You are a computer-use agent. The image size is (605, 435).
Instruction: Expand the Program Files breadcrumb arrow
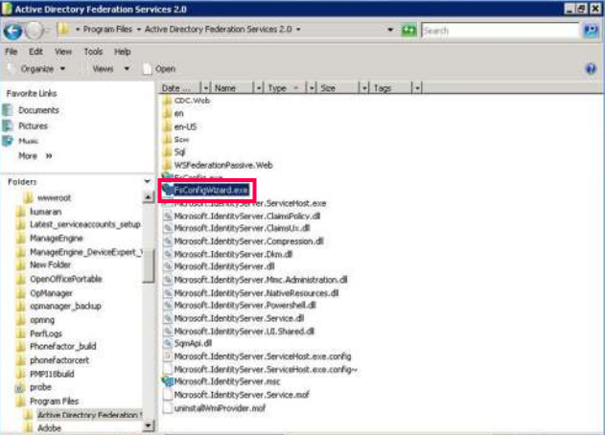point(138,30)
